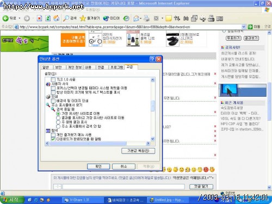Click the help question mark in Internet Options

click(x=152, y=59)
